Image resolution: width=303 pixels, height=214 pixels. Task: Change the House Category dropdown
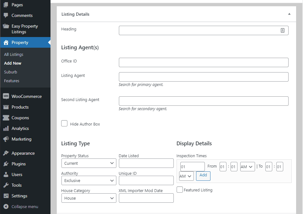[x=89, y=198]
